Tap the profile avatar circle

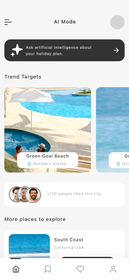117,22
